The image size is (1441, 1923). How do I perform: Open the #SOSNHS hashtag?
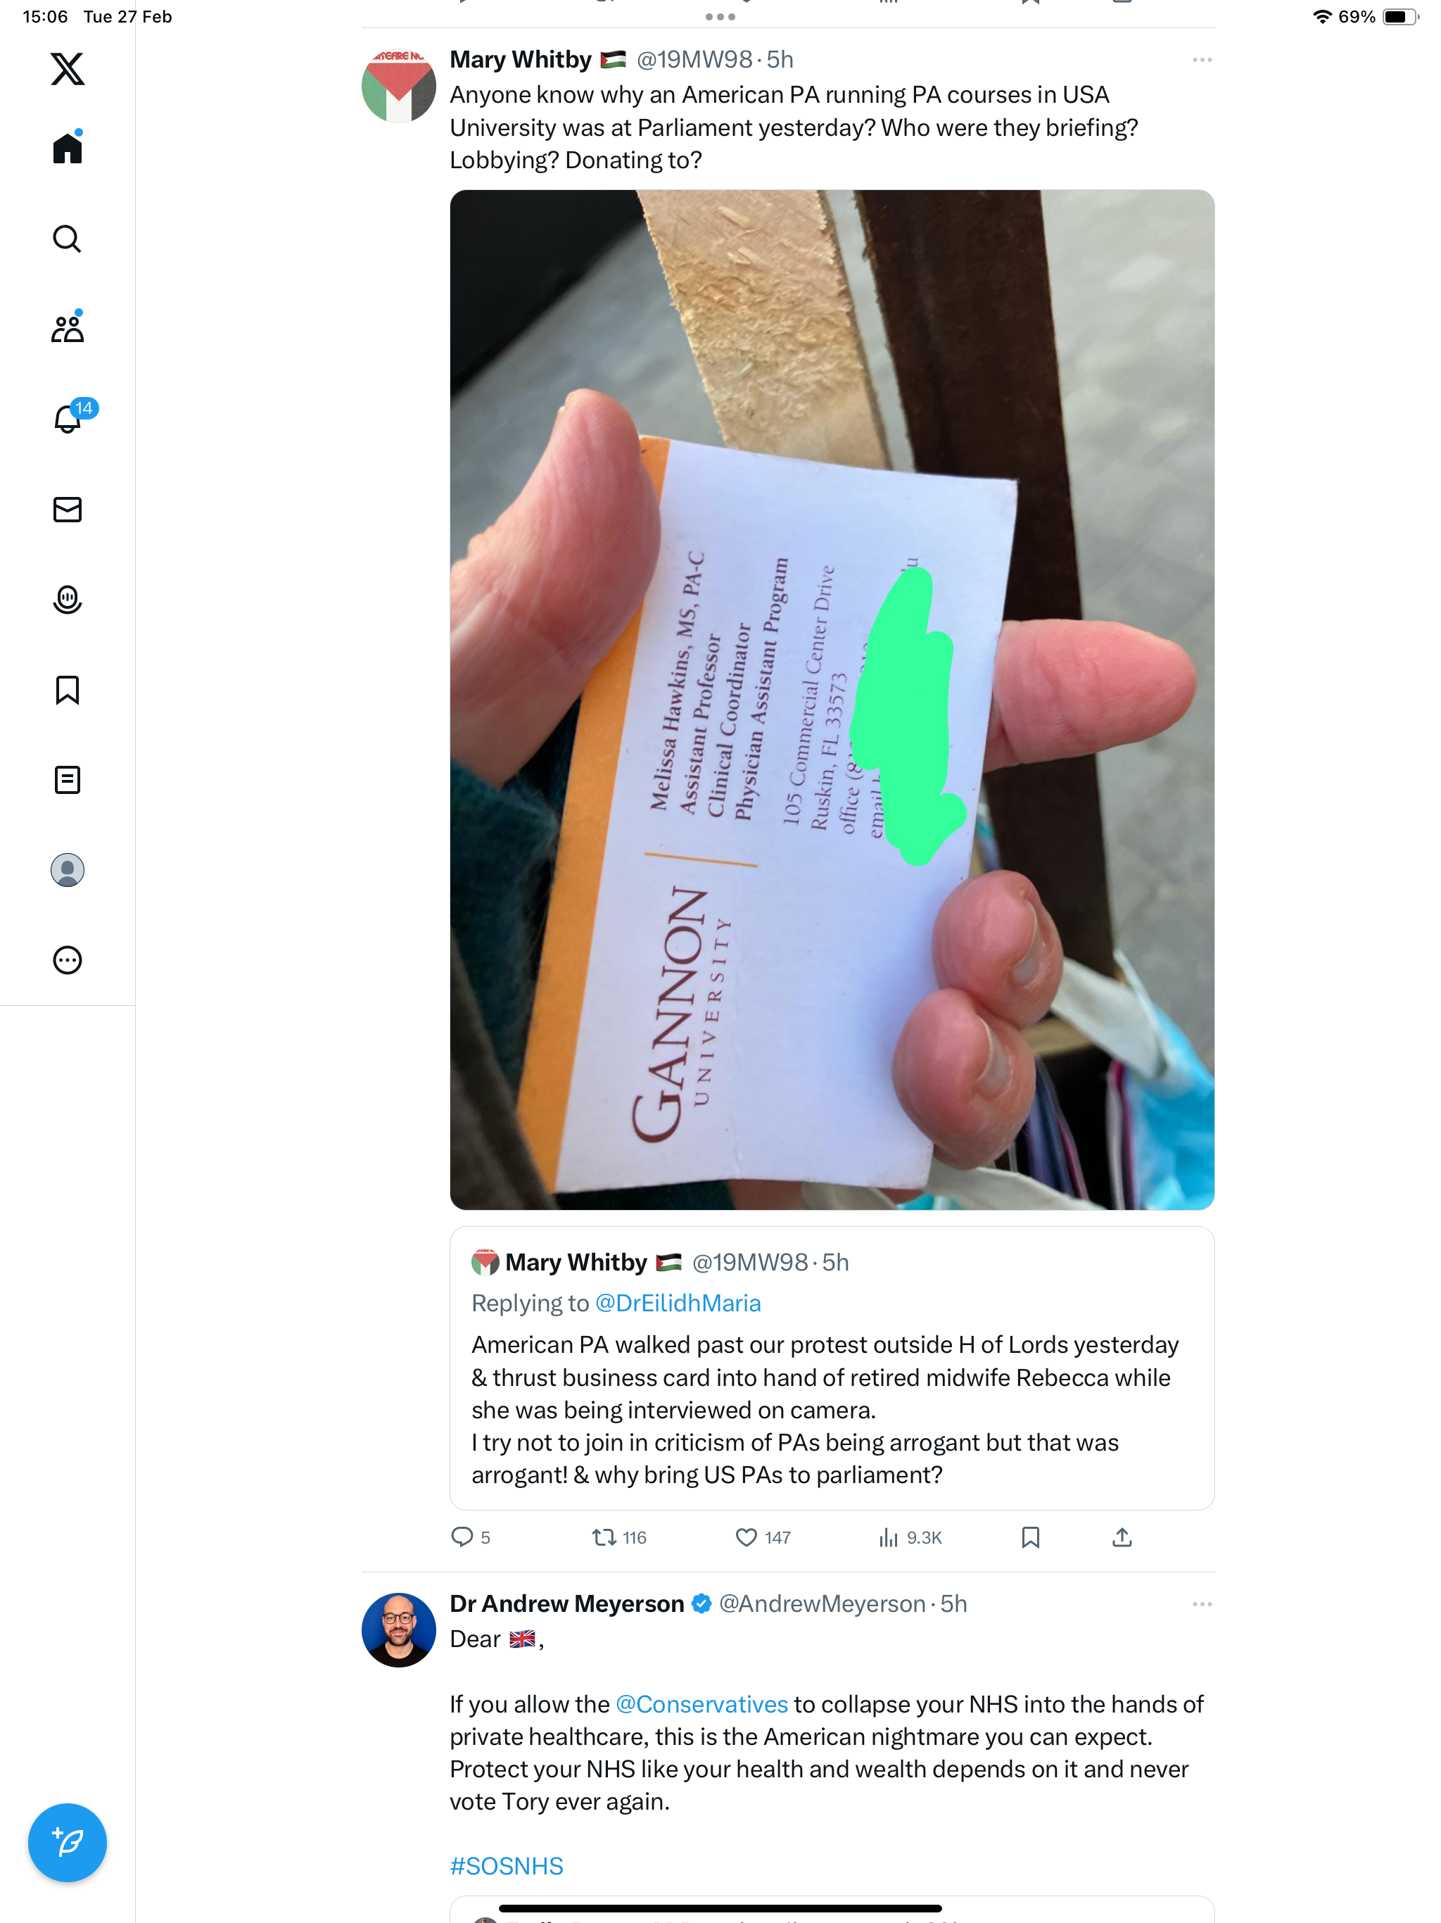[x=507, y=1865]
